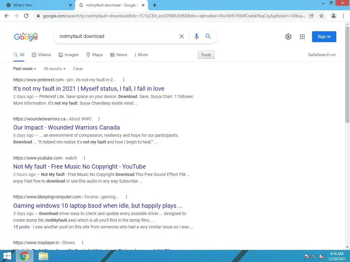Open the Chrome profile avatar icon
This screenshot has width=350, height=262.
click(x=334, y=16)
